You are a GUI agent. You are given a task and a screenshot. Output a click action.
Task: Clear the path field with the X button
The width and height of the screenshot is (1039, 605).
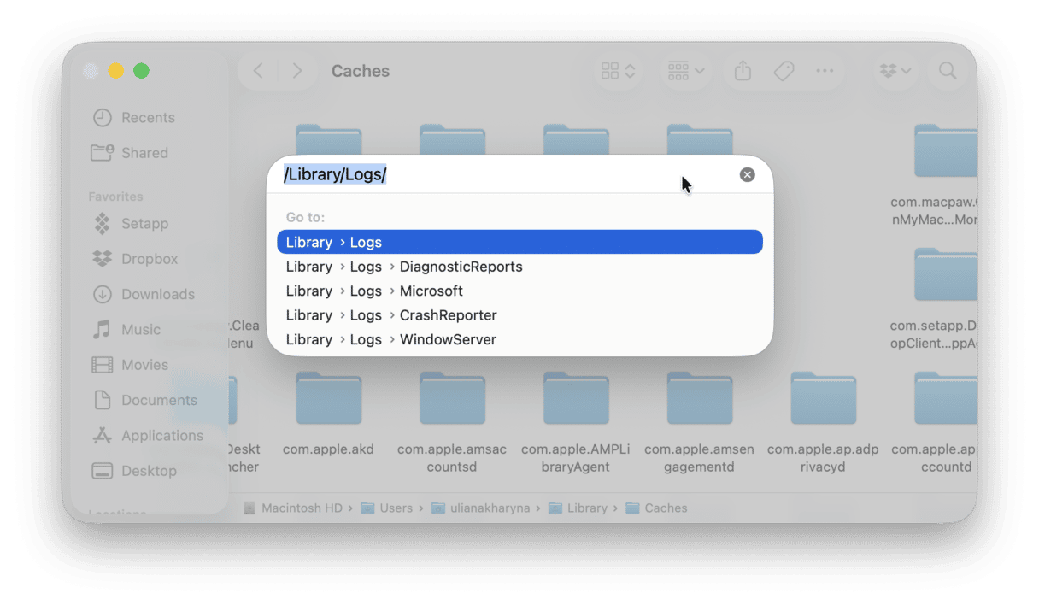click(747, 174)
